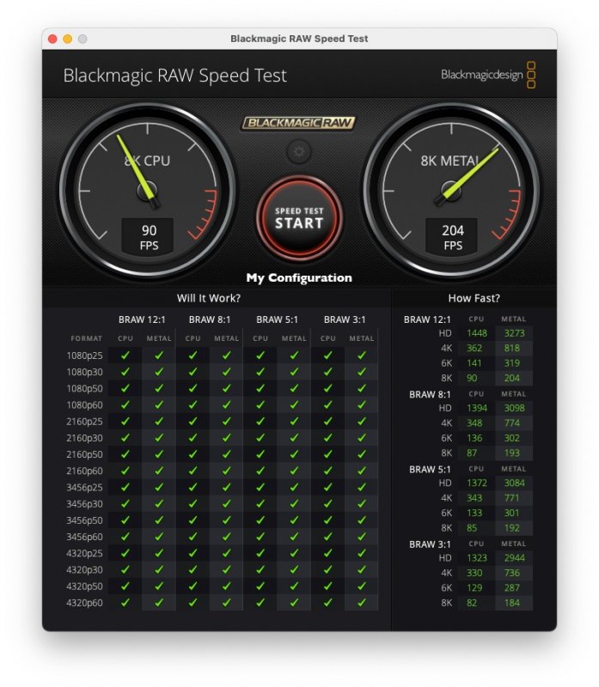Click BRAW 8:1 HD METAL value 3098
The image size is (599, 687).
[x=514, y=409]
